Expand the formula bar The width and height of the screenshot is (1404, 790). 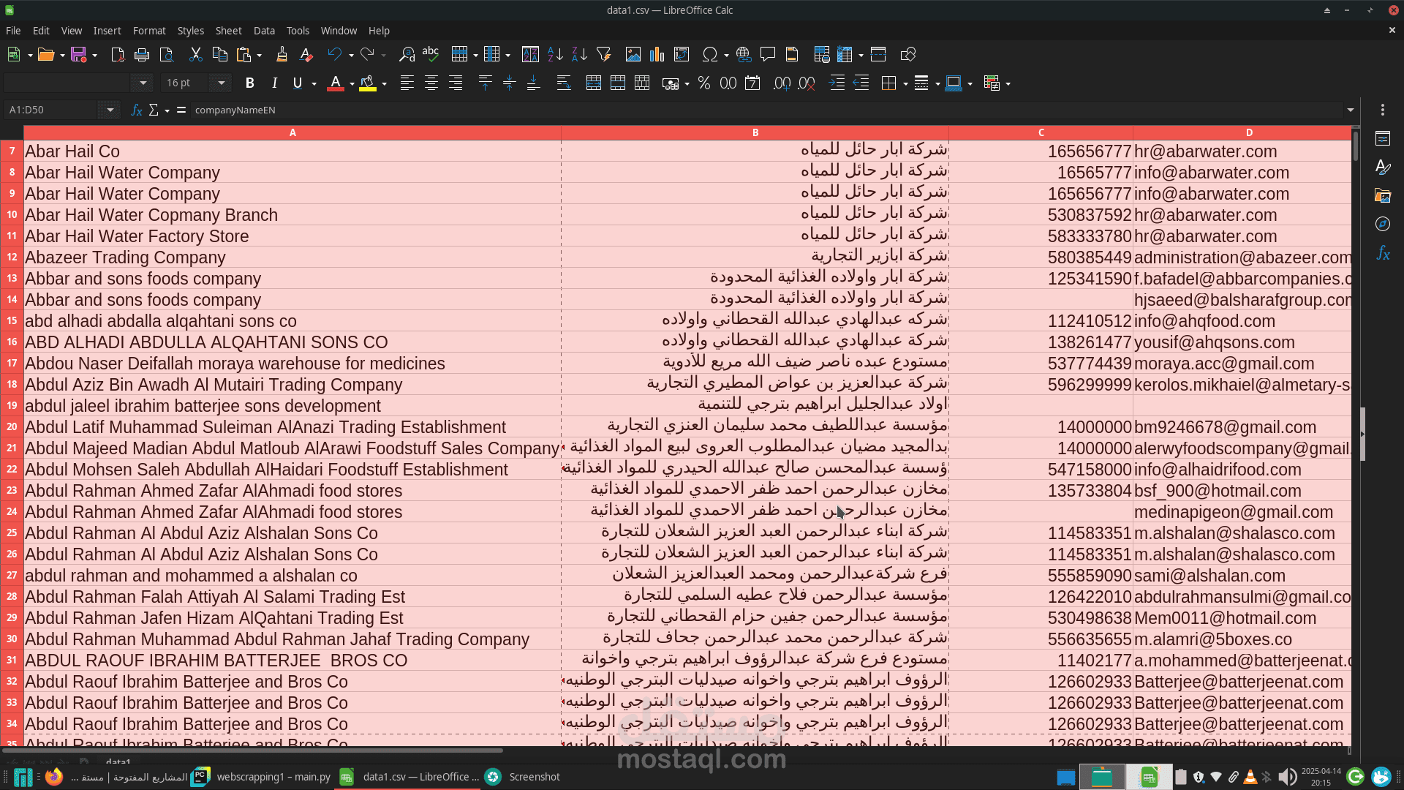point(1351,110)
